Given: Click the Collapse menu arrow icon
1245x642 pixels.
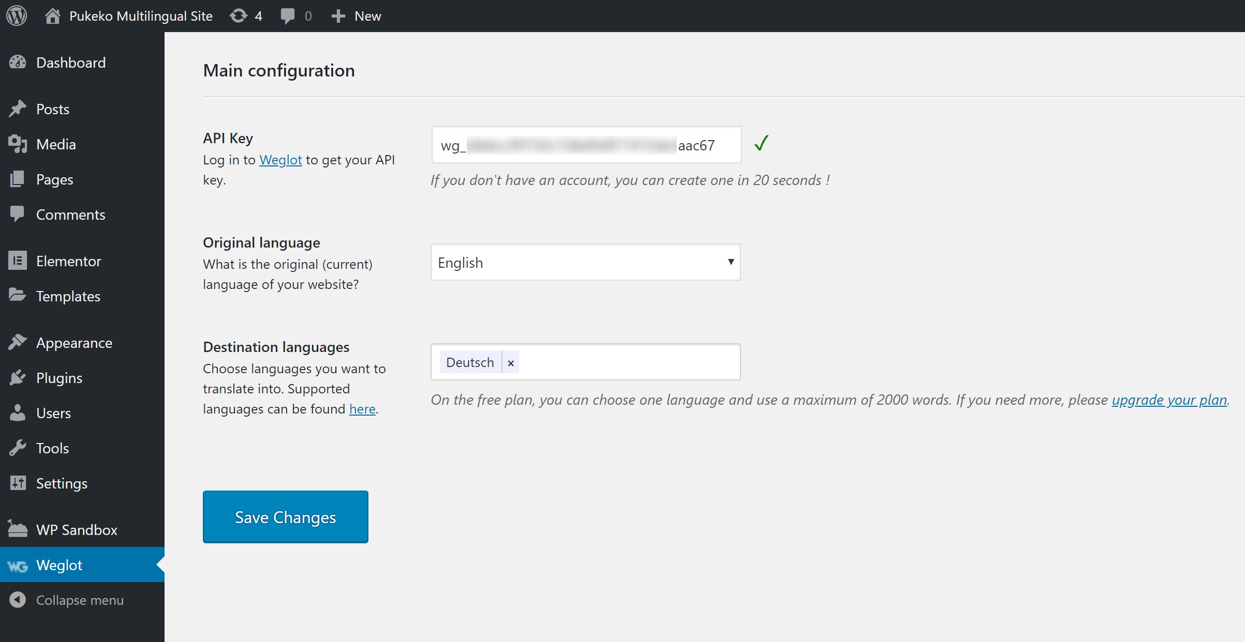Looking at the screenshot, I should 18,600.
